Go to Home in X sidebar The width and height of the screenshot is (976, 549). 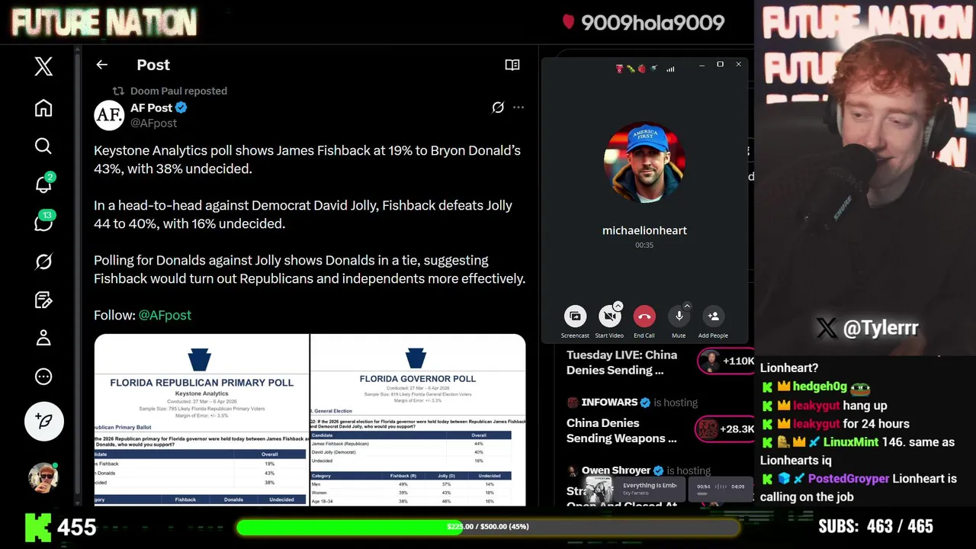(x=43, y=108)
